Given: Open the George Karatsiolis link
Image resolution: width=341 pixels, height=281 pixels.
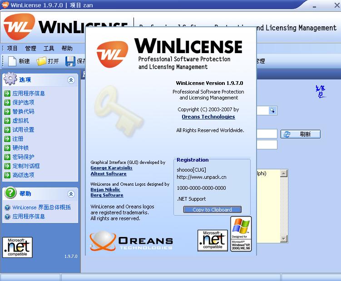Looking at the screenshot, I should [111, 168].
